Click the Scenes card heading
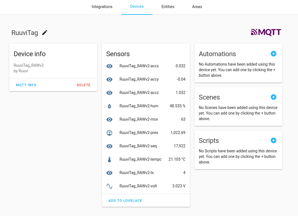Image resolution: width=298 pixels, height=216 pixels. pos(209,97)
